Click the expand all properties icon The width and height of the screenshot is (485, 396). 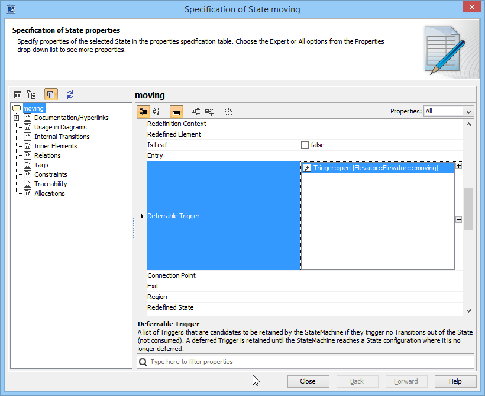coord(196,111)
